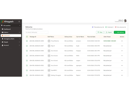Click the Package ID column header
Image resolution: width=129 pixels, height=96 pixels.
pyautogui.click(x=33, y=37)
